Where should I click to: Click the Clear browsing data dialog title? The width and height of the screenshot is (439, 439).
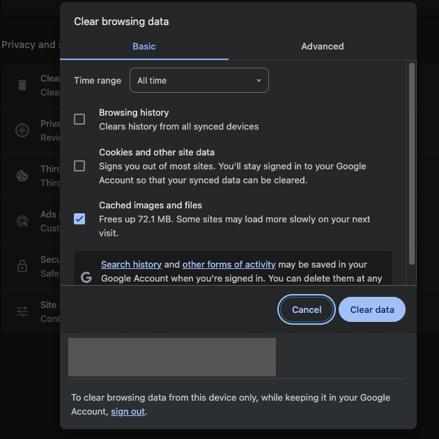point(121,22)
